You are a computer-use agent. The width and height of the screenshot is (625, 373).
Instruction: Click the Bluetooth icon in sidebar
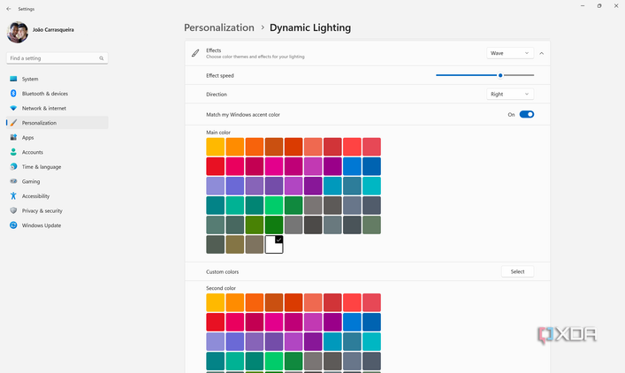tap(13, 94)
